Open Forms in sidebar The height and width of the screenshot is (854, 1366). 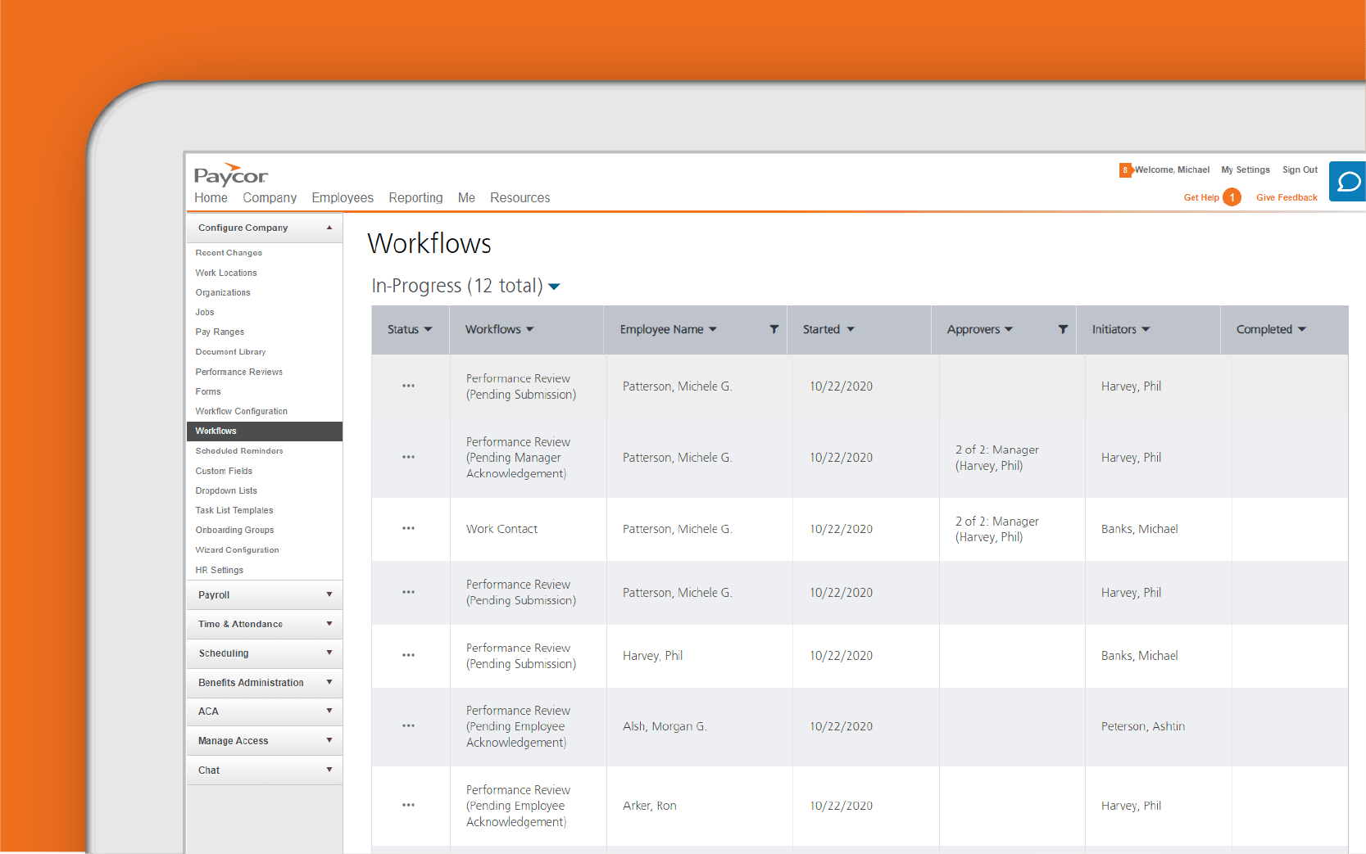click(208, 391)
